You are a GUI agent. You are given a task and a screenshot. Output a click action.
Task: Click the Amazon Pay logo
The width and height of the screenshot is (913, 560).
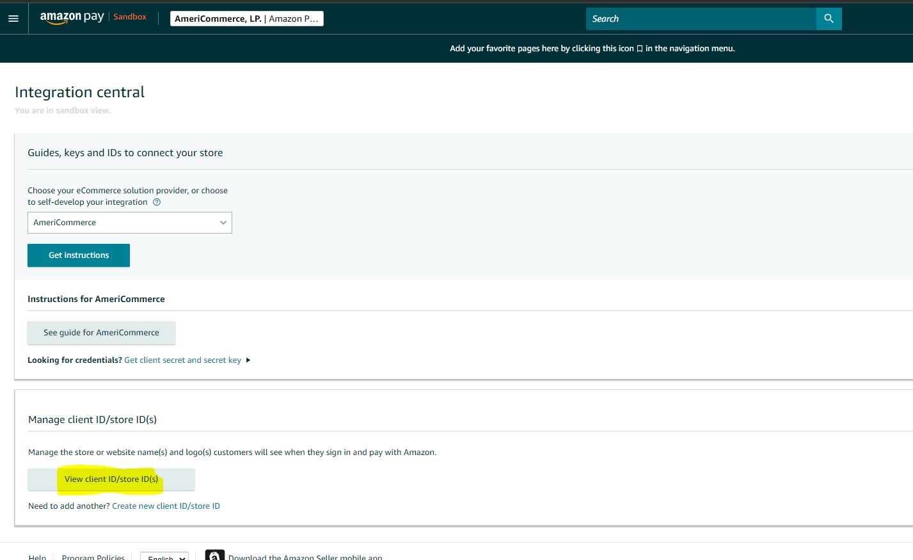pyautogui.click(x=72, y=17)
